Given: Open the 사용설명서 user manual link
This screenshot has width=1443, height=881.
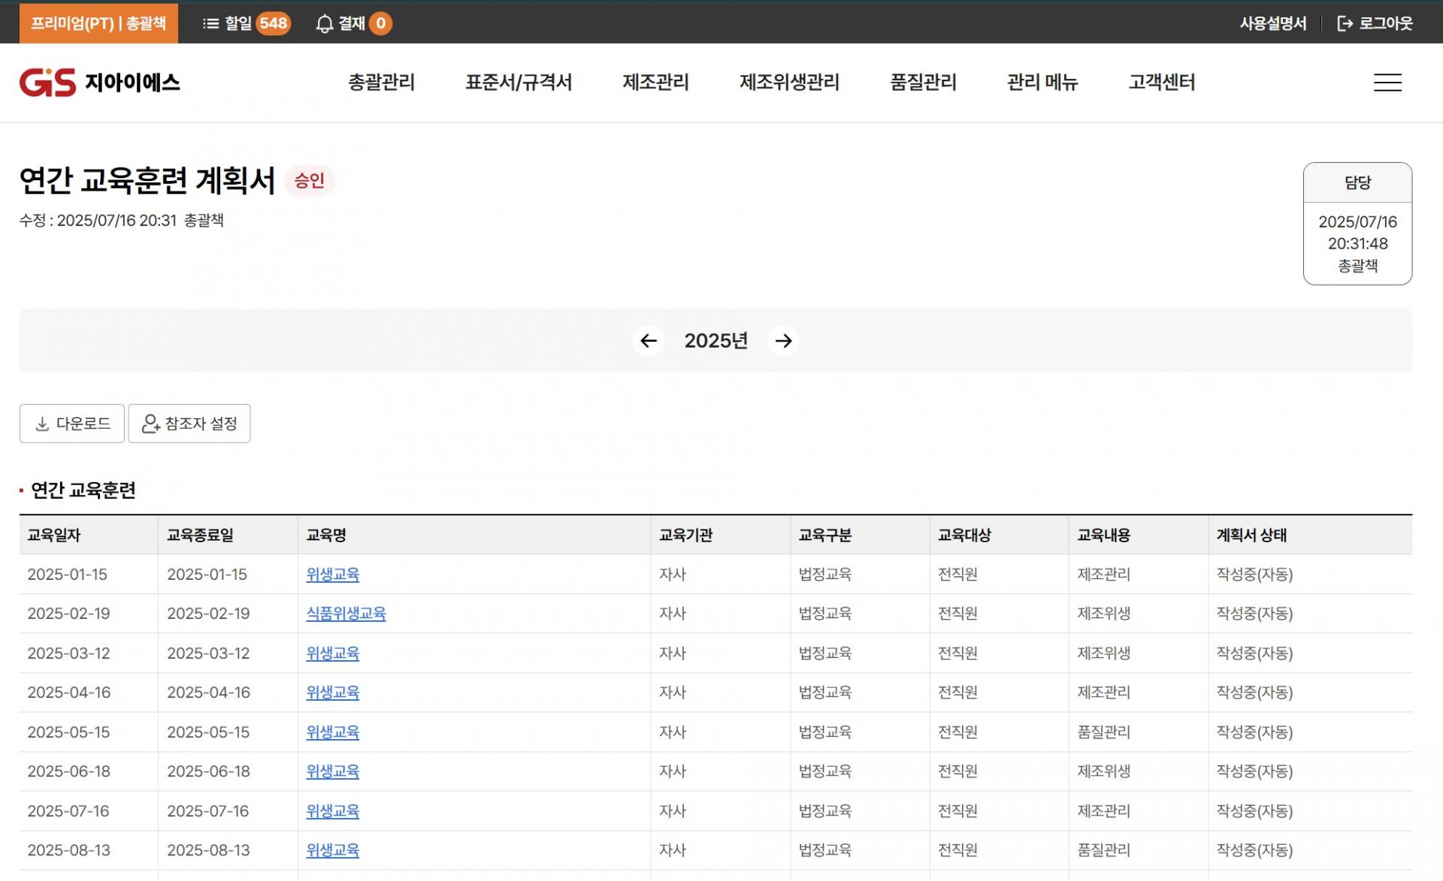Looking at the screenshot, I should tap(1272, 24).
